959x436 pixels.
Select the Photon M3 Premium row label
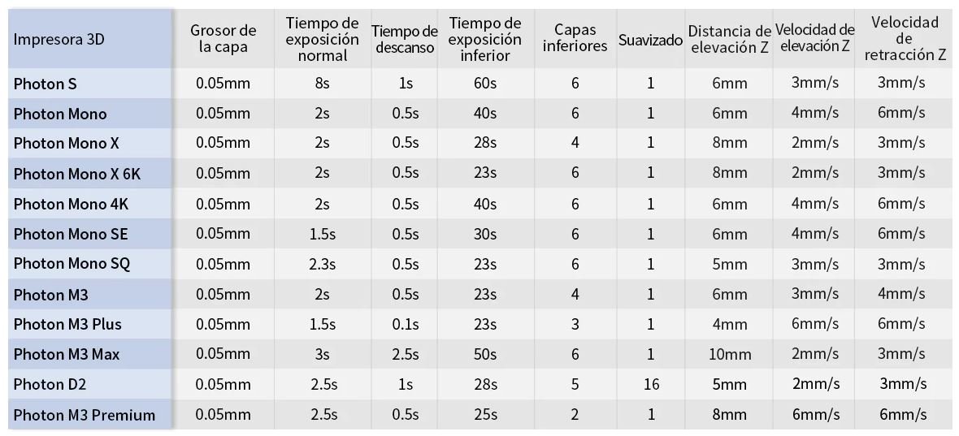tap(85, 415)
